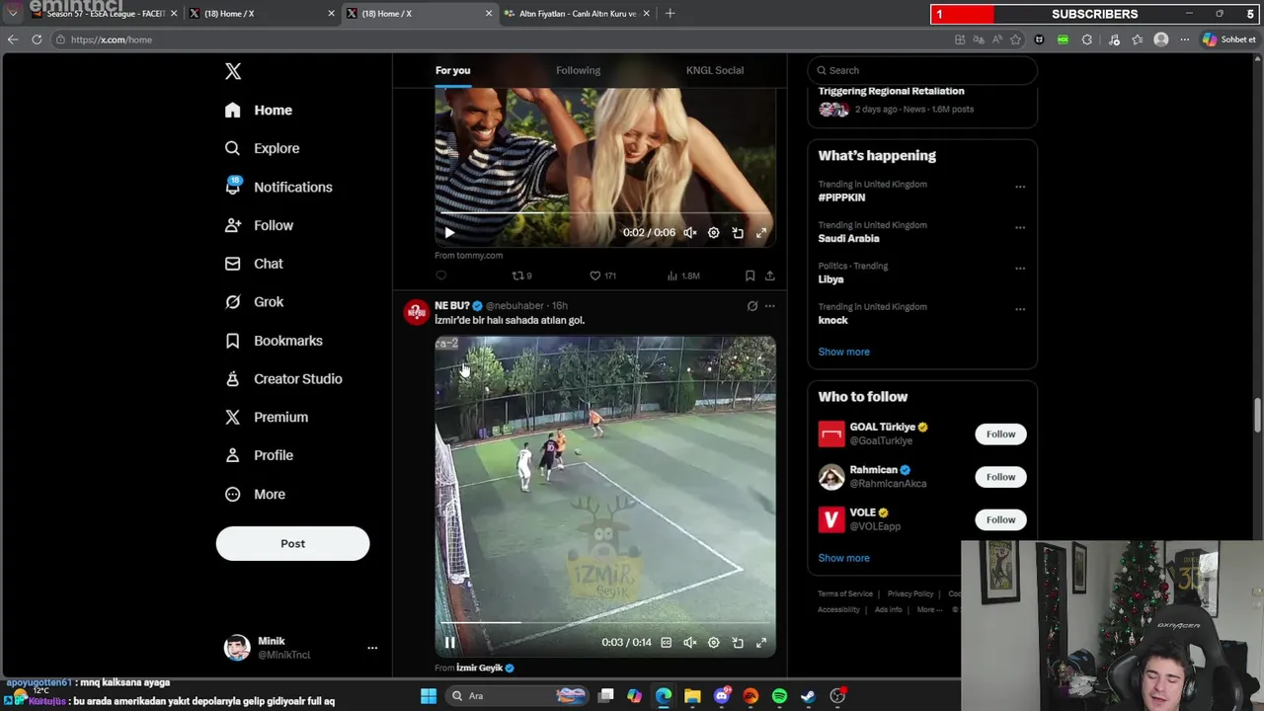Screen dimensions: 1264x711
Task: Unmute the tommy.com video
Action: (x=689, y=233)
